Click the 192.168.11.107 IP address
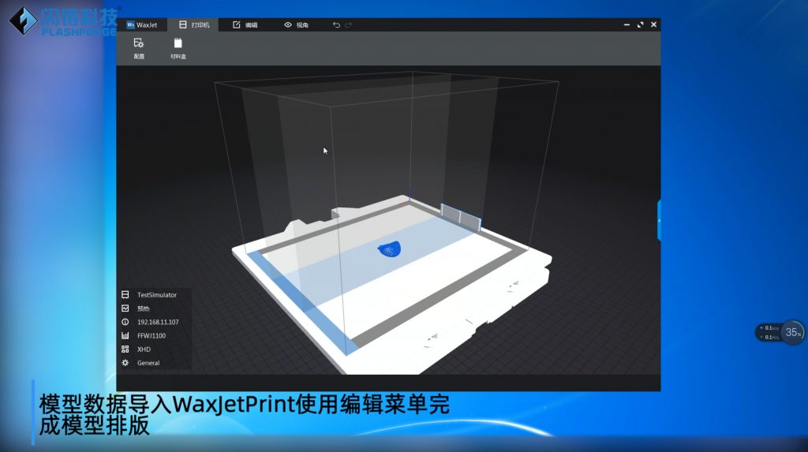Viewport: 808px width, 452px height. [158, 322]
